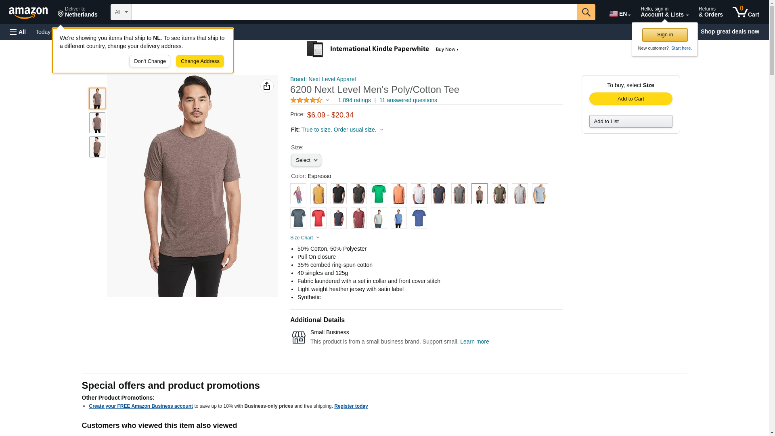Click the deliver to Netherlands location
Screen dimensions: 775x436
pos(77,12)
